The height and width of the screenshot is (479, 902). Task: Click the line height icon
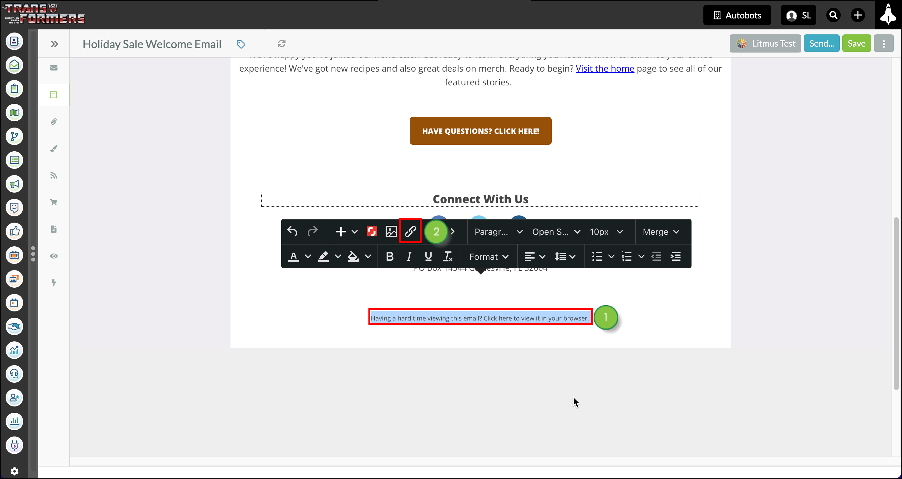tap(560, 257)
